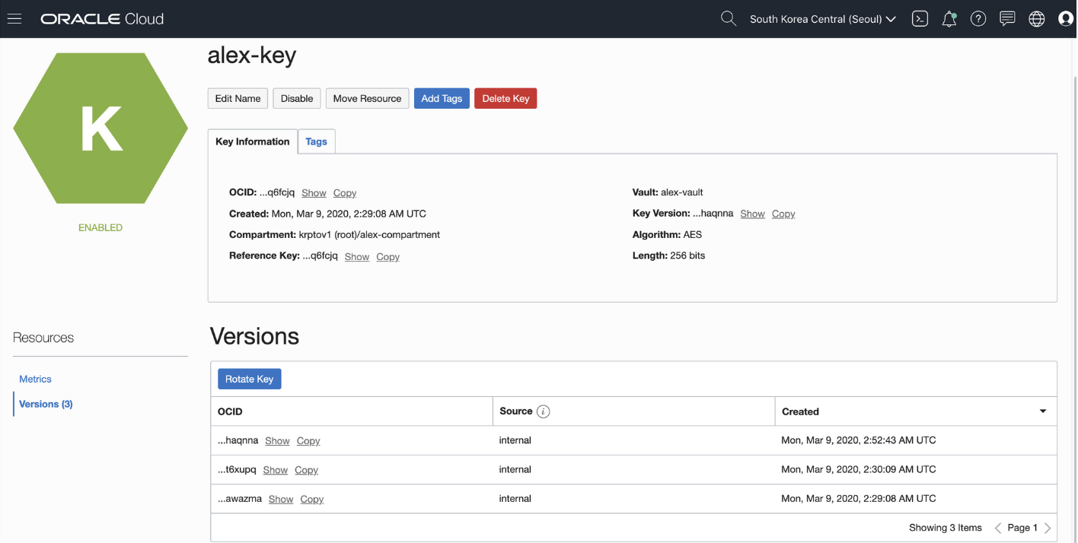Image resolution: width=1078 pixels, height=543 pixels.
Task: Click the Disable button
Action: coord(297,98)
